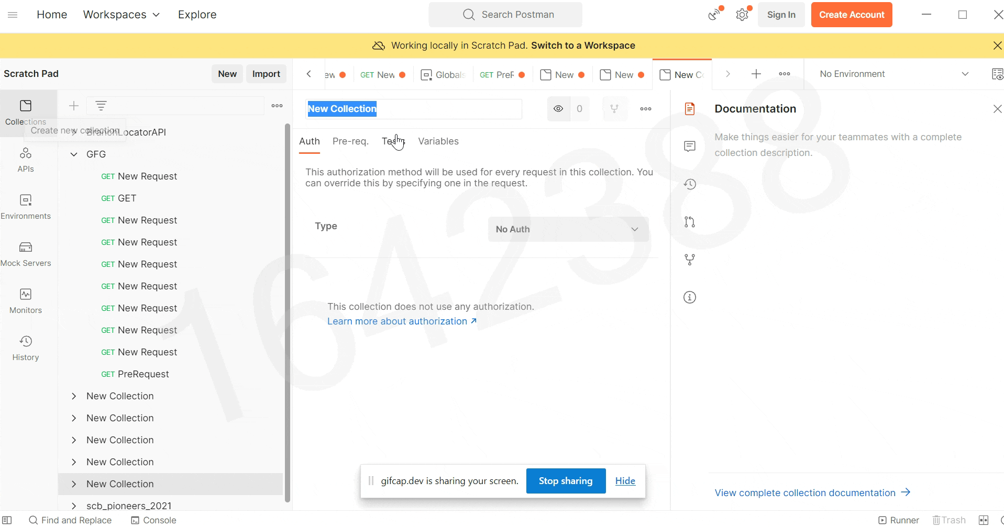Open Trash in the status bar
1004x527 pixels.
click(x=949, y=520)
